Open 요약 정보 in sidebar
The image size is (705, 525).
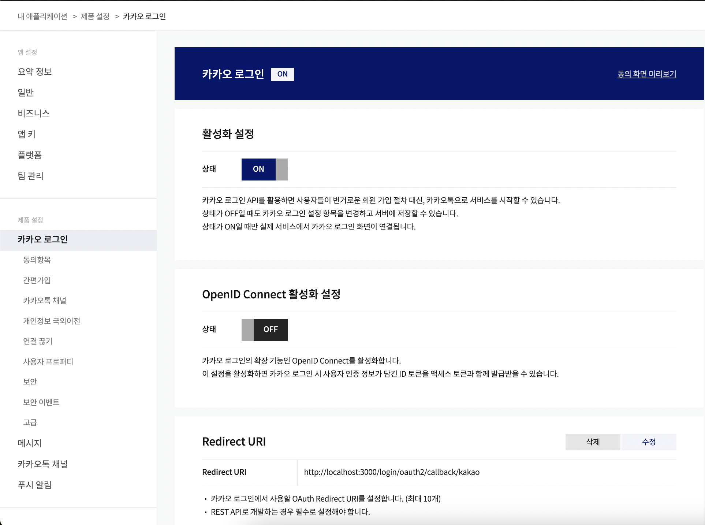tap(35, 71)
